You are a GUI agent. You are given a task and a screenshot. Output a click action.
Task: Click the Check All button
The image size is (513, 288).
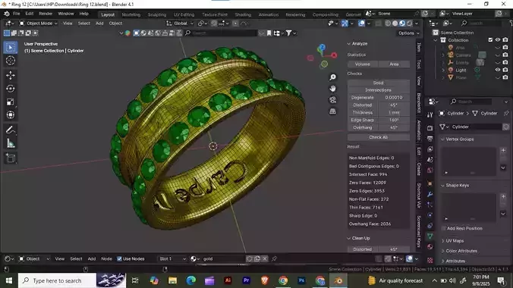[379, 137]
